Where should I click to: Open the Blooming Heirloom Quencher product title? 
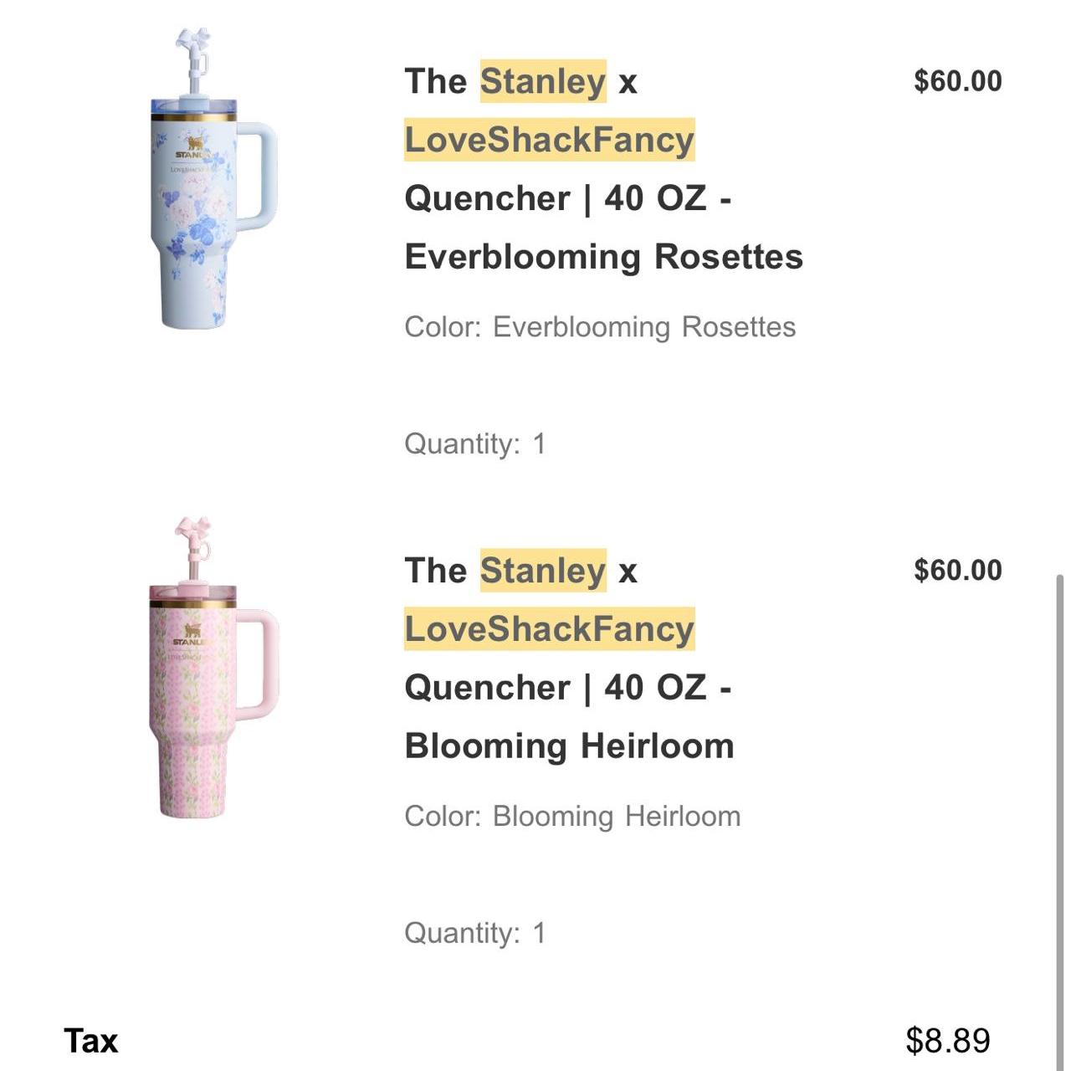pos(570,658)
